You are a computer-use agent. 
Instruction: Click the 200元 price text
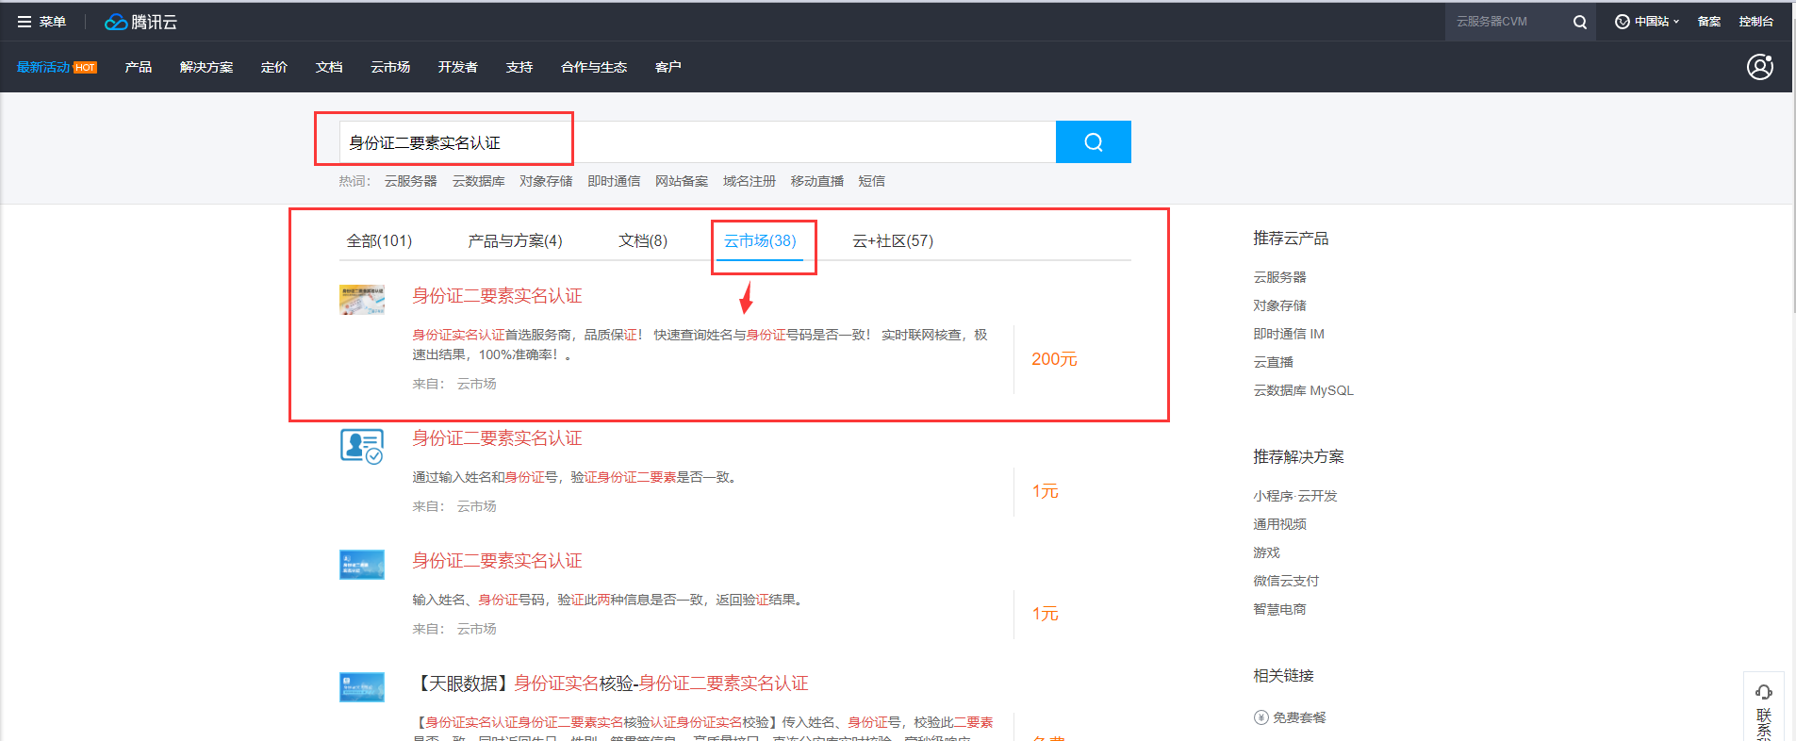1054,359
